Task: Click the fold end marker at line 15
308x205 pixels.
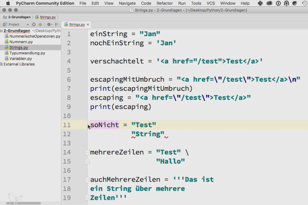Action: (87, 161)
